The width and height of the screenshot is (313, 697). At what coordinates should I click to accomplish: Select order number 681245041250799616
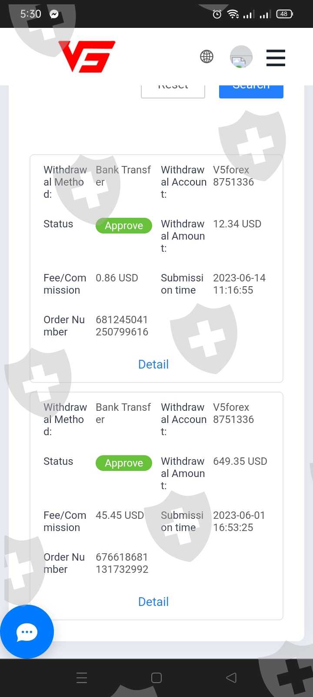122,326
